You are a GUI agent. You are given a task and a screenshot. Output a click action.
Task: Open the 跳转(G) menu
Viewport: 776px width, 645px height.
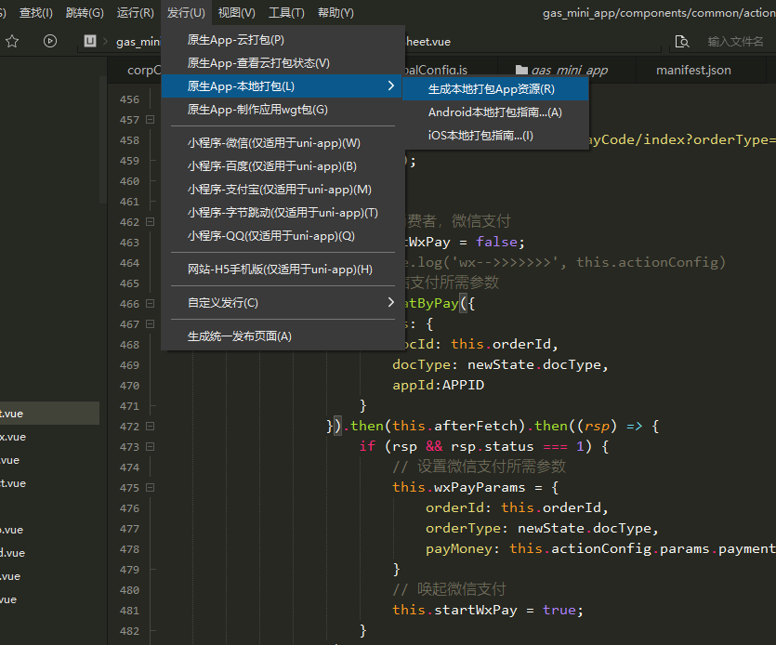(85, 13)
